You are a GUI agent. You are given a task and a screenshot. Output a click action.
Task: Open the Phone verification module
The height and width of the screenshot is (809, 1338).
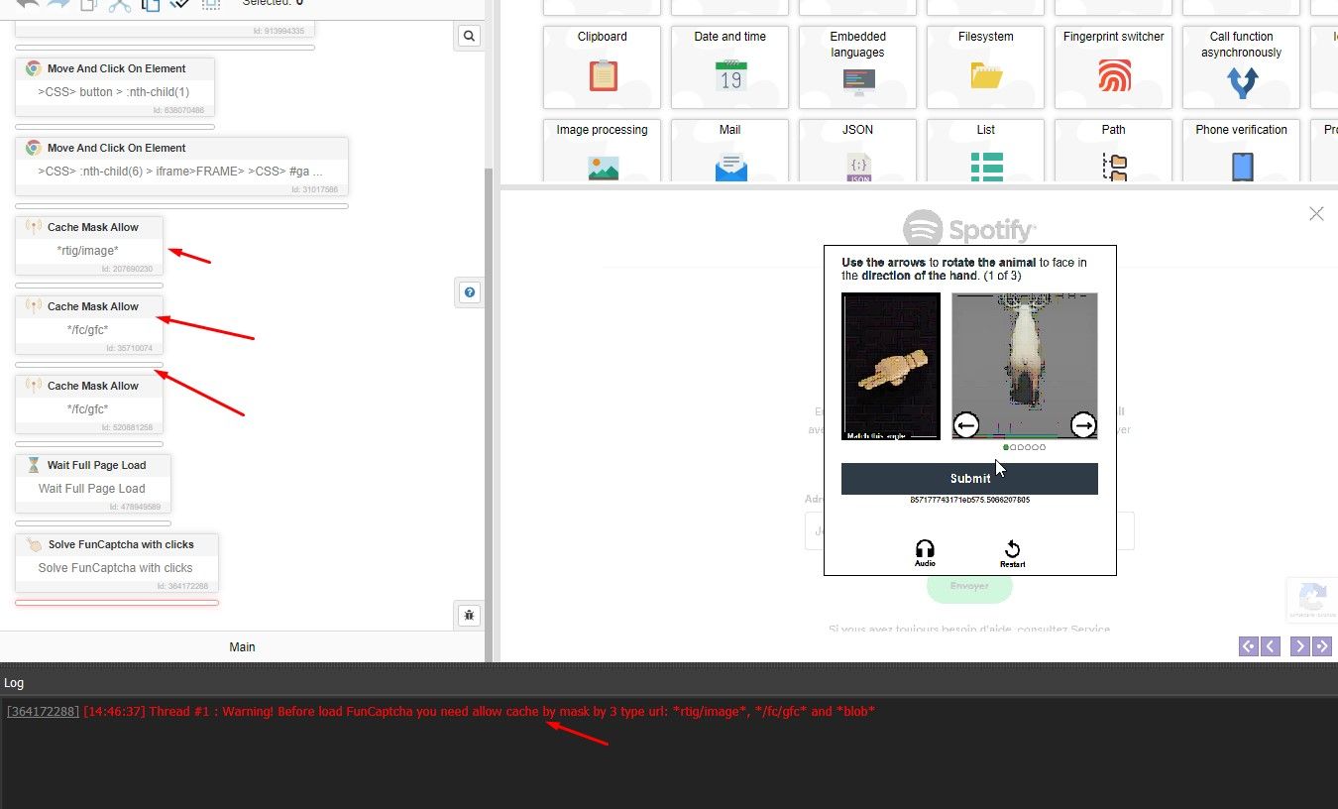(1241, 154)
